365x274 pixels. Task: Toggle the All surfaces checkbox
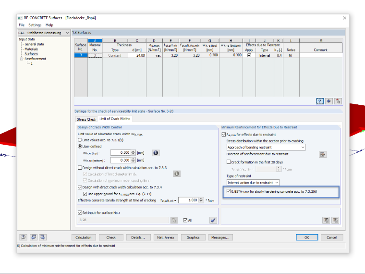coord(185,220)
